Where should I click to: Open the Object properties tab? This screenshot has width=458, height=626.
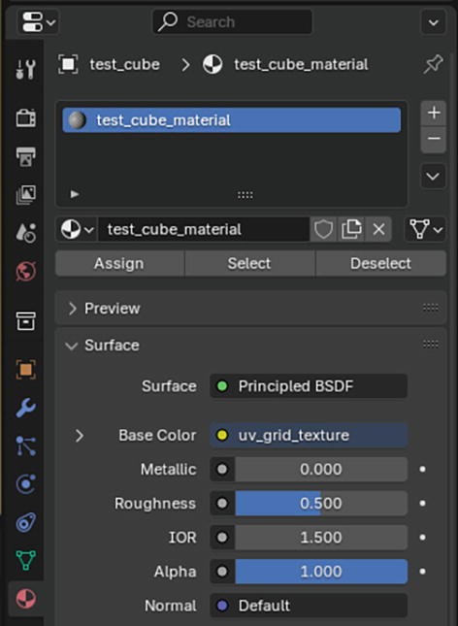tap(25, 370)
